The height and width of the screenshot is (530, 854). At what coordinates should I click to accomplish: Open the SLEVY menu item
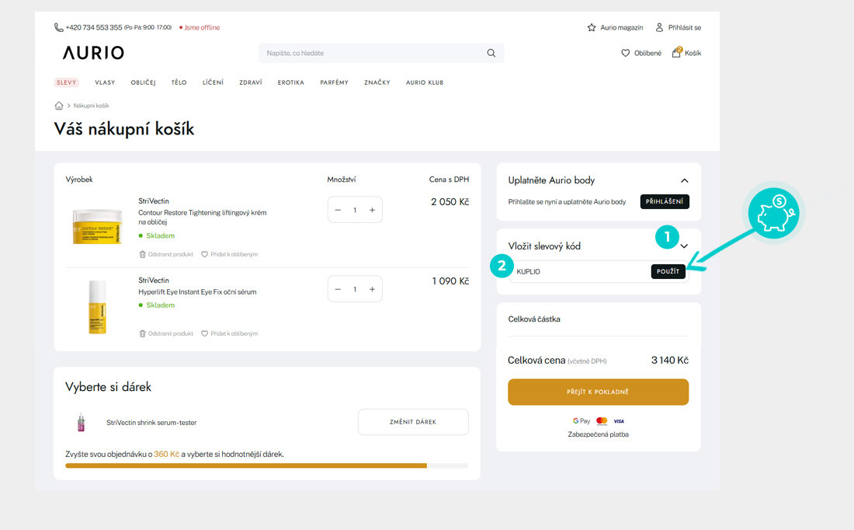(67, 82)
